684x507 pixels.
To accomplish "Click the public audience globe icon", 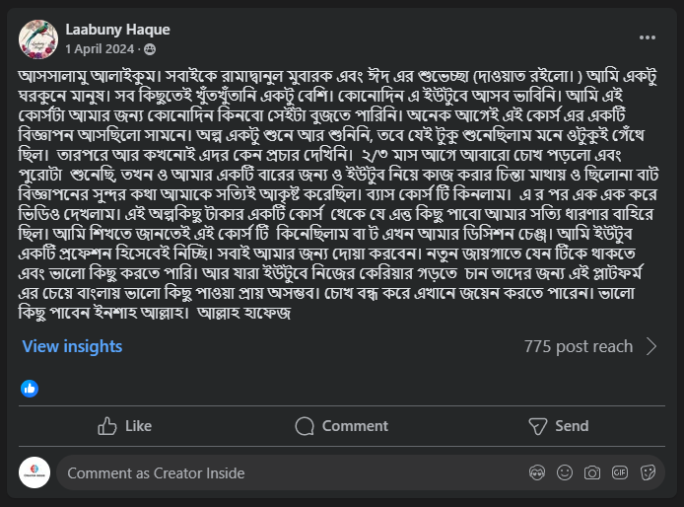I will [150, 48].
